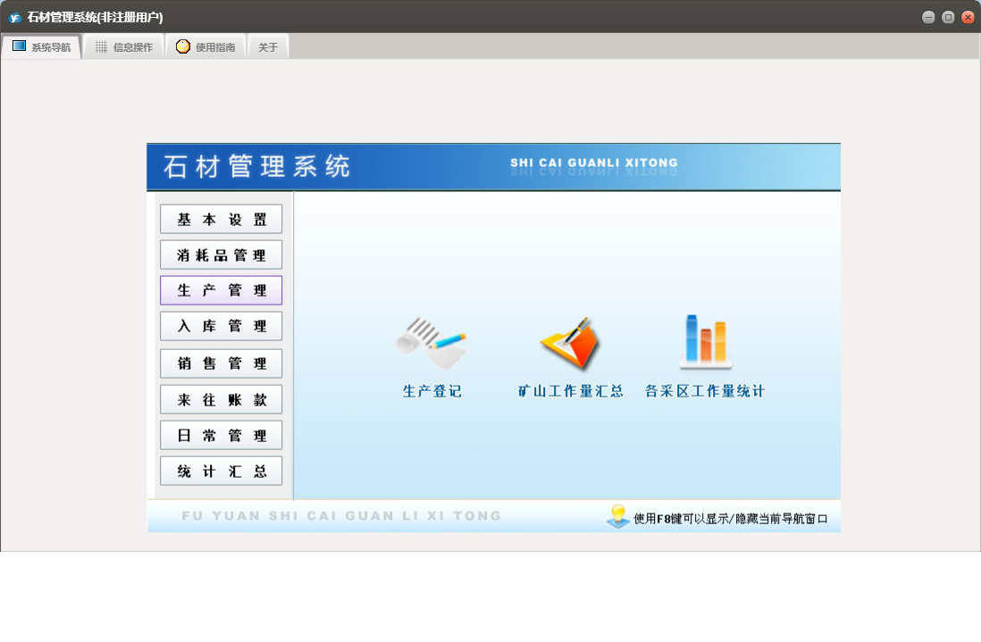Viewport: 981px width, 642px height.
Task: Select the 关于 tab
Action: click(268, 47)
